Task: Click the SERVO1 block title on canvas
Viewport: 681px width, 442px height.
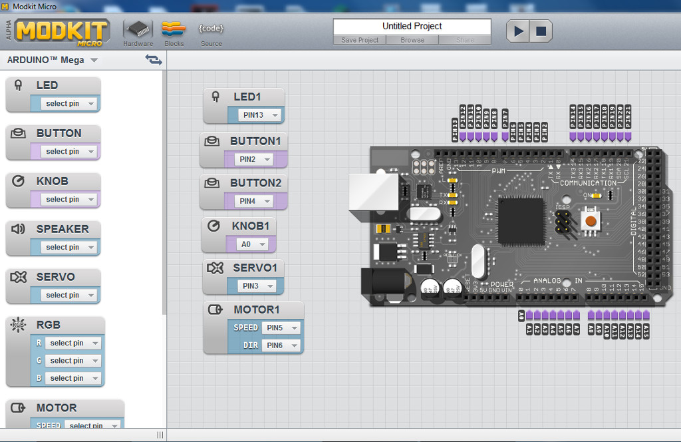Action: point(255,268)
